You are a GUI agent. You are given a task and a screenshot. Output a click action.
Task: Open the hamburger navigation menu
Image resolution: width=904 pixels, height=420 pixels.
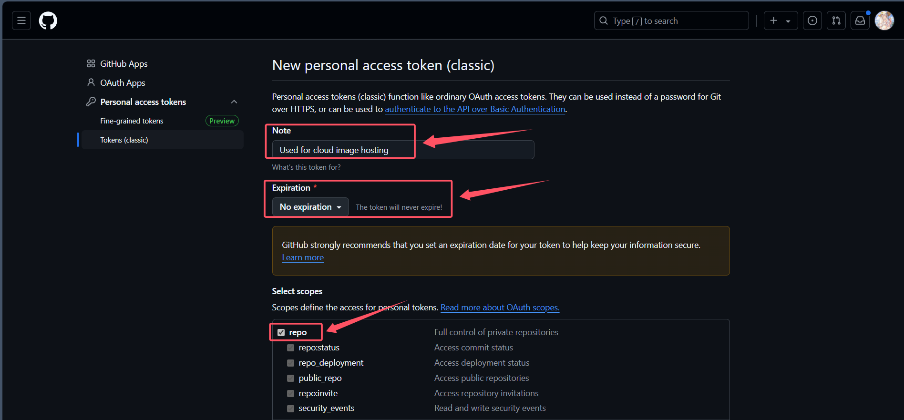tap(21, 20)
